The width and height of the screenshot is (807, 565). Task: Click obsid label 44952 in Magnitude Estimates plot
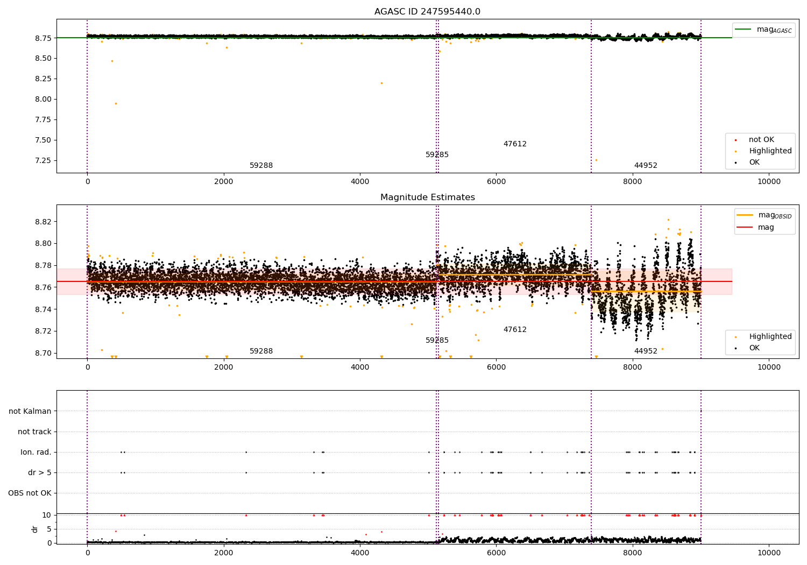click(x=646, y=351)
